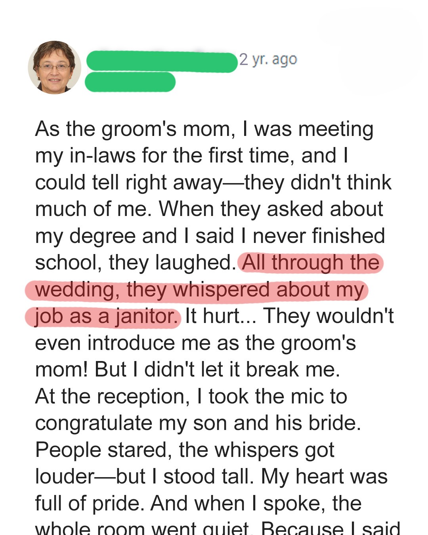
Task: Click the commenter's profile avatar photo
Action: (x=54, y=67)
